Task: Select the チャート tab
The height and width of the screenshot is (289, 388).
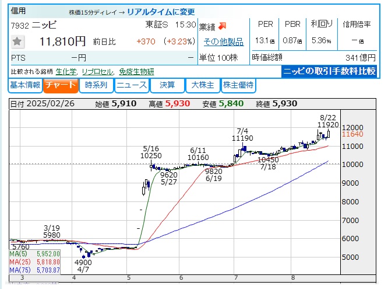Action: click(x=61, y=85)
